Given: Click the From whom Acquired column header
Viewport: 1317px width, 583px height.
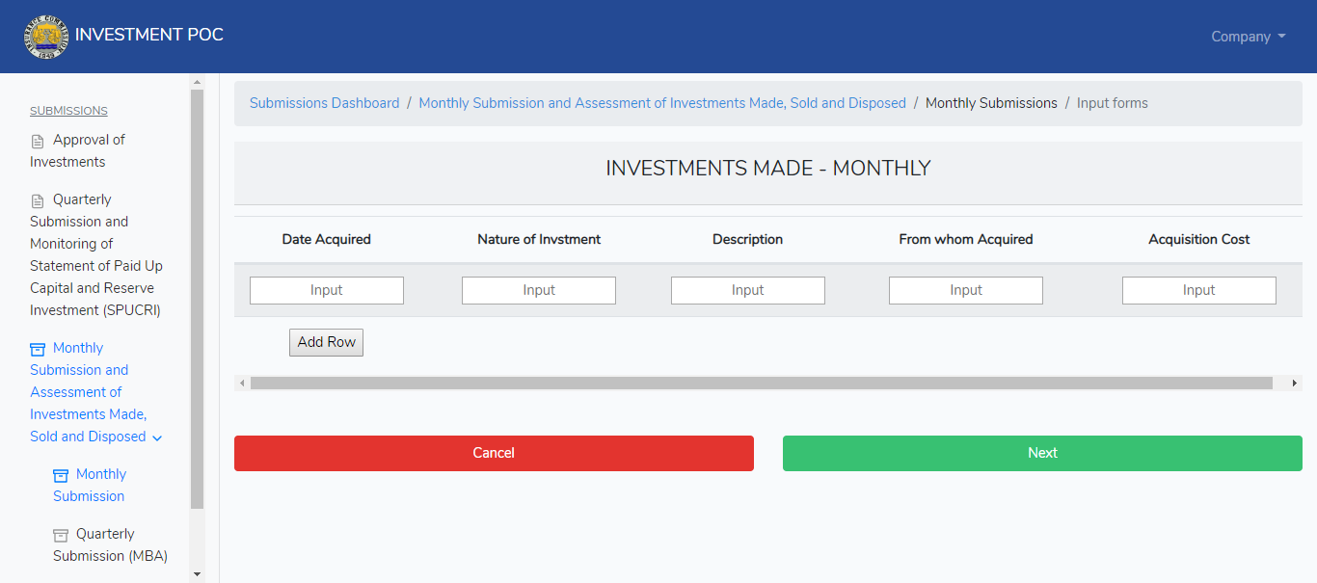Looking at the screenshot, I should [966, 239].
